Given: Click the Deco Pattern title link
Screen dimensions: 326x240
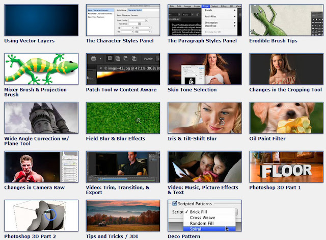Looking at the screenshot, I should [184, 236].
